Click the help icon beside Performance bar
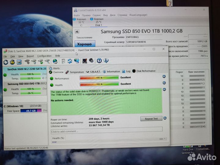Image resolution: width=220 pixels, height=165 pixels. (164, 76)
